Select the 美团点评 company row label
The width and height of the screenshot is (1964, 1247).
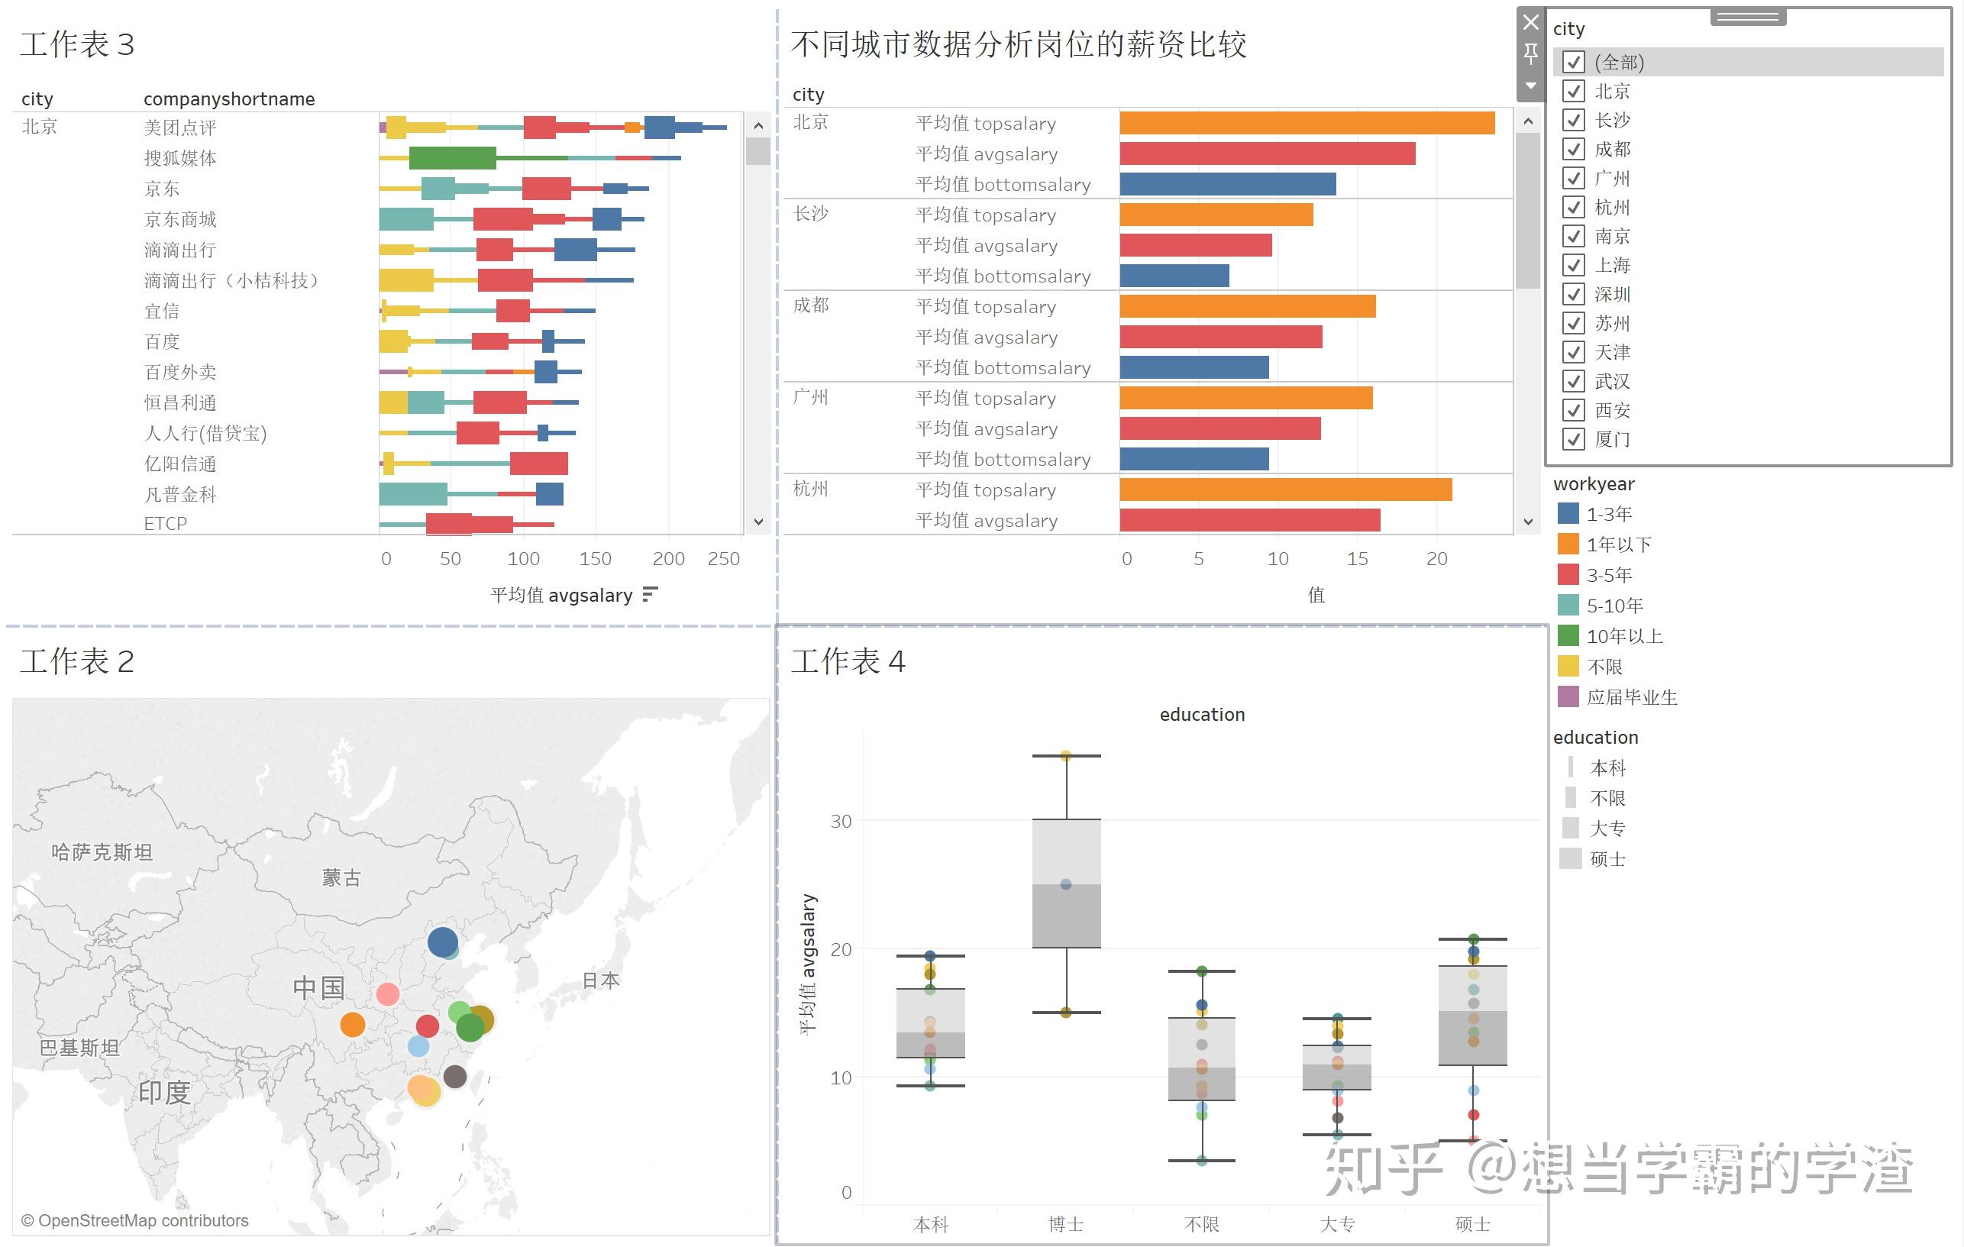tap(180, 128)
